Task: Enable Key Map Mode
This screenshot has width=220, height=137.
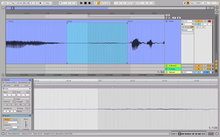Action: point(192,3)
